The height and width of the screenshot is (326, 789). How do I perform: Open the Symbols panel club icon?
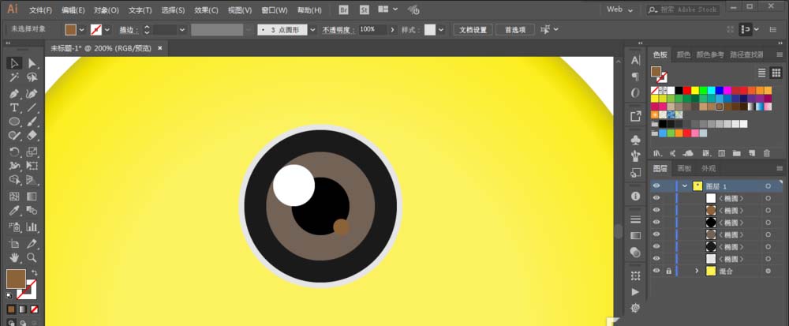click(635, 139)
